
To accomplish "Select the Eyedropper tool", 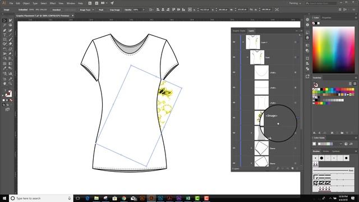I will (4, 68).
